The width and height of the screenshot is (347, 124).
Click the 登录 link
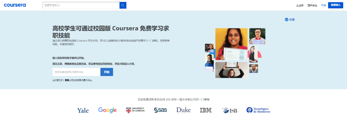click(324, 5)
